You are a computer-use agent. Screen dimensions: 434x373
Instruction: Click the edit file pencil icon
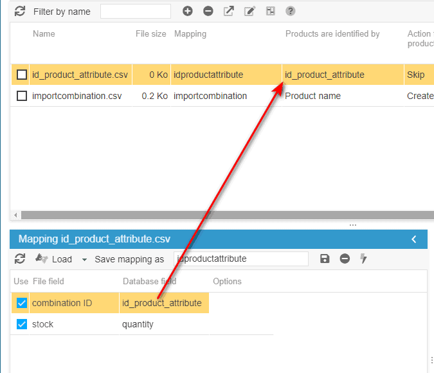coord(249,11)
